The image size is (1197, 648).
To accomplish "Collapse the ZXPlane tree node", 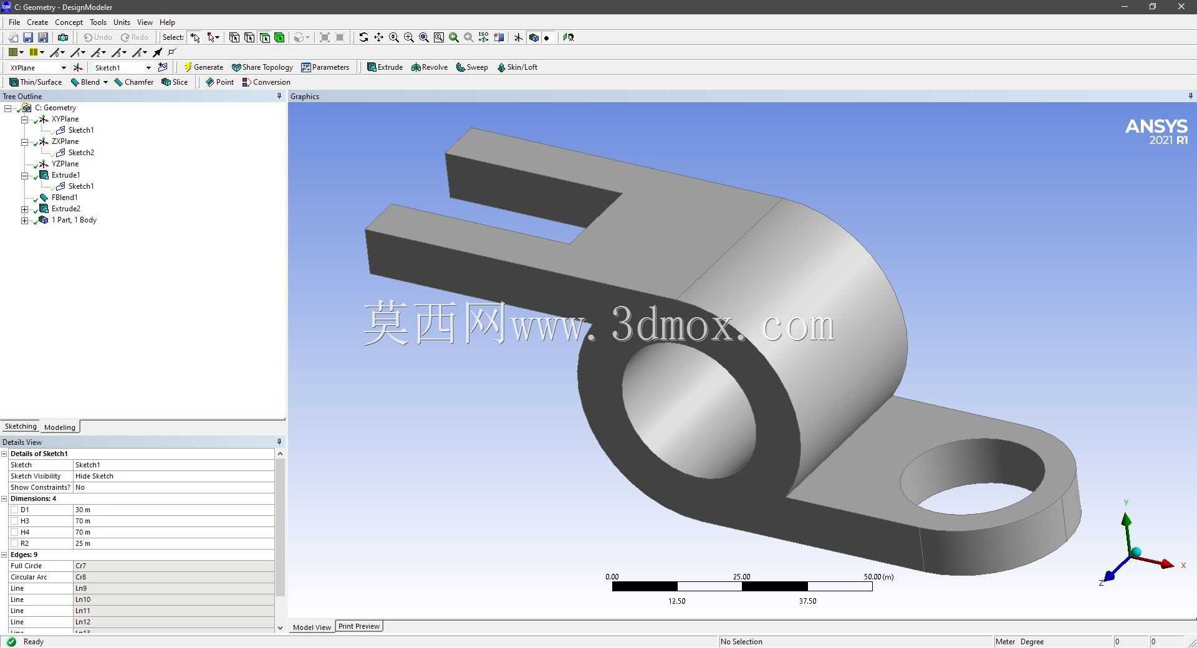I will click(x=25, y=141).
